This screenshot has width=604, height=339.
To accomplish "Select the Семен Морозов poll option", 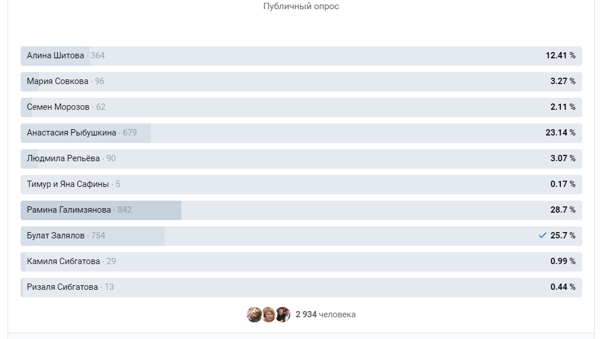I will tap(301, 107).
